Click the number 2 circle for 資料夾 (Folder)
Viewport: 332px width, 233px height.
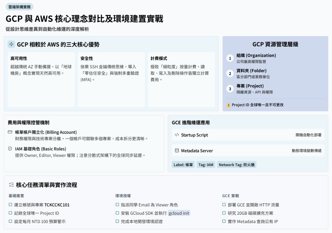click(230, 74)
